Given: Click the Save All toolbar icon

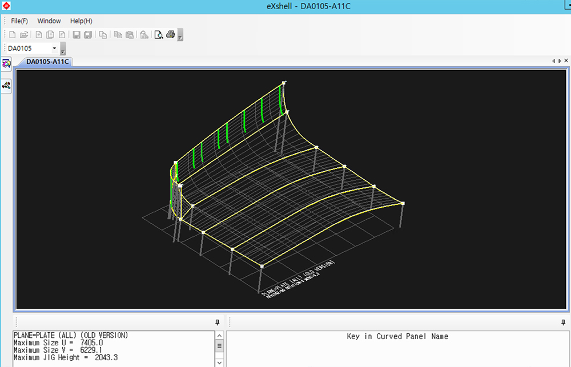Looking at the screenshot, I should (x=88, y=35).
